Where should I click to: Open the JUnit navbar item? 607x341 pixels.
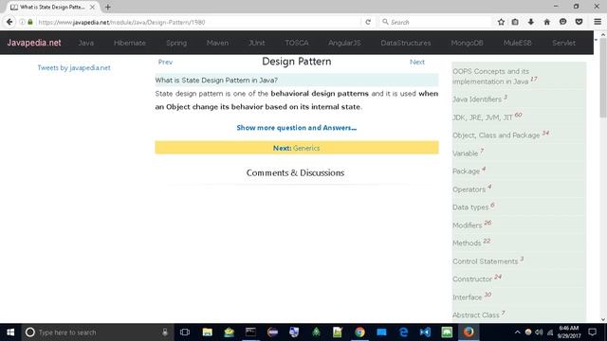[x=257, y=43]
